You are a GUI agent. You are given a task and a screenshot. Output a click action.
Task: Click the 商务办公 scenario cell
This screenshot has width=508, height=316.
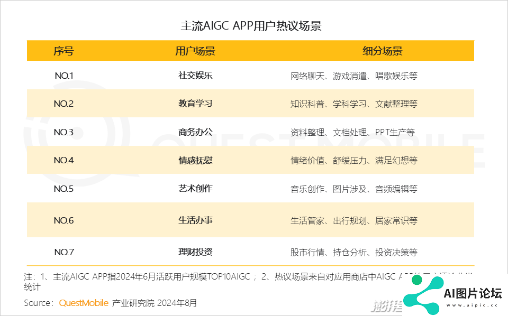click(x=195, y=132)
